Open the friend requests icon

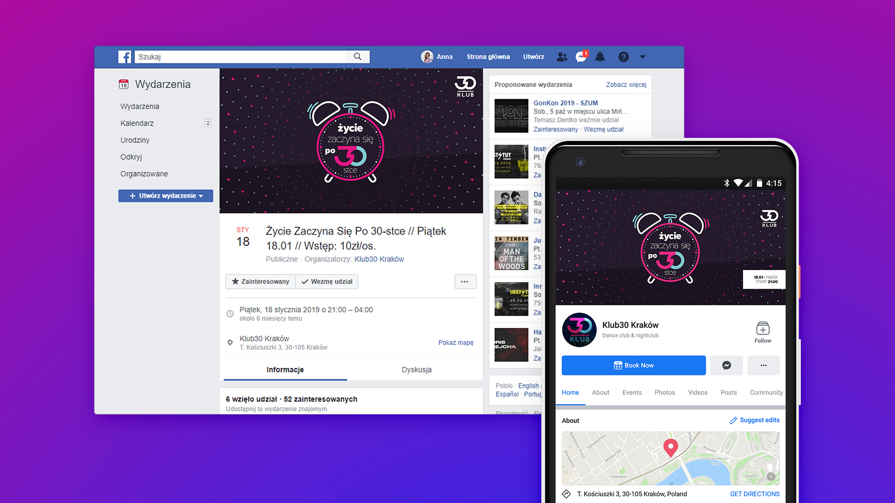pyautogui.click(x=562, y=57)
